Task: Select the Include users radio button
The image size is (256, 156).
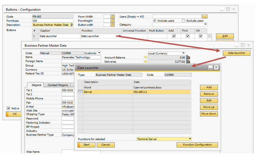Action: coord(155,21)
